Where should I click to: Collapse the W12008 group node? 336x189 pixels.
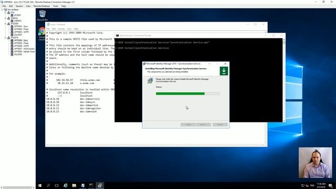coord(5,24)
